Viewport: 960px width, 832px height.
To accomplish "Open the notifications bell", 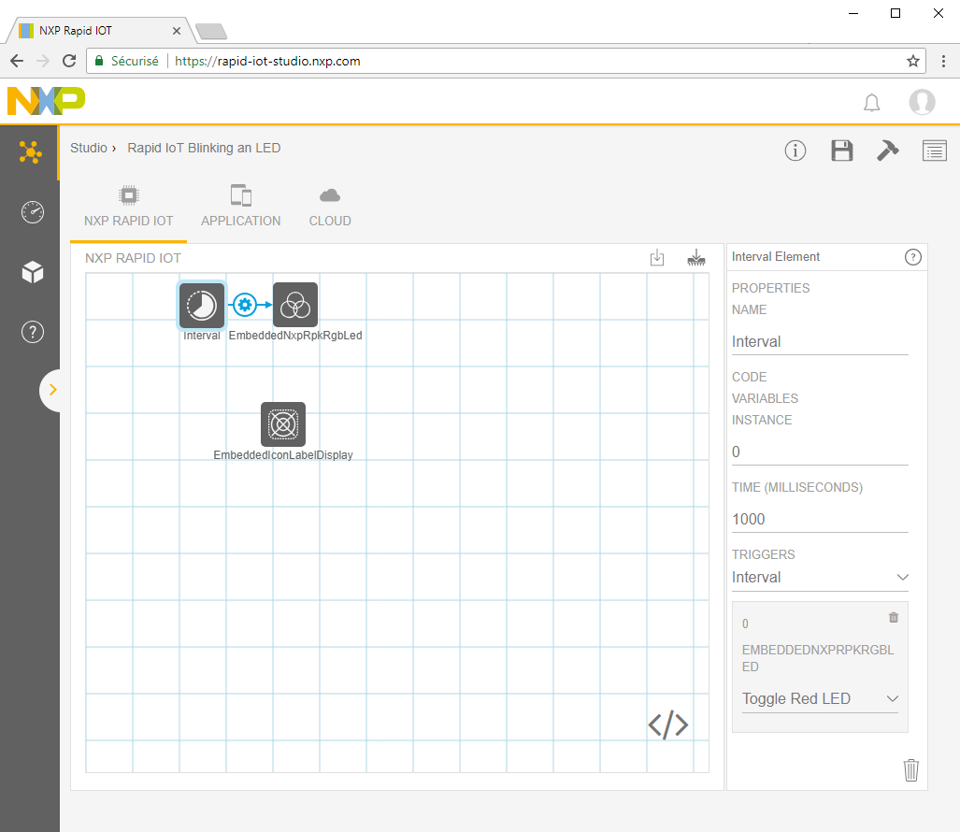I will (x=871, y=103).
